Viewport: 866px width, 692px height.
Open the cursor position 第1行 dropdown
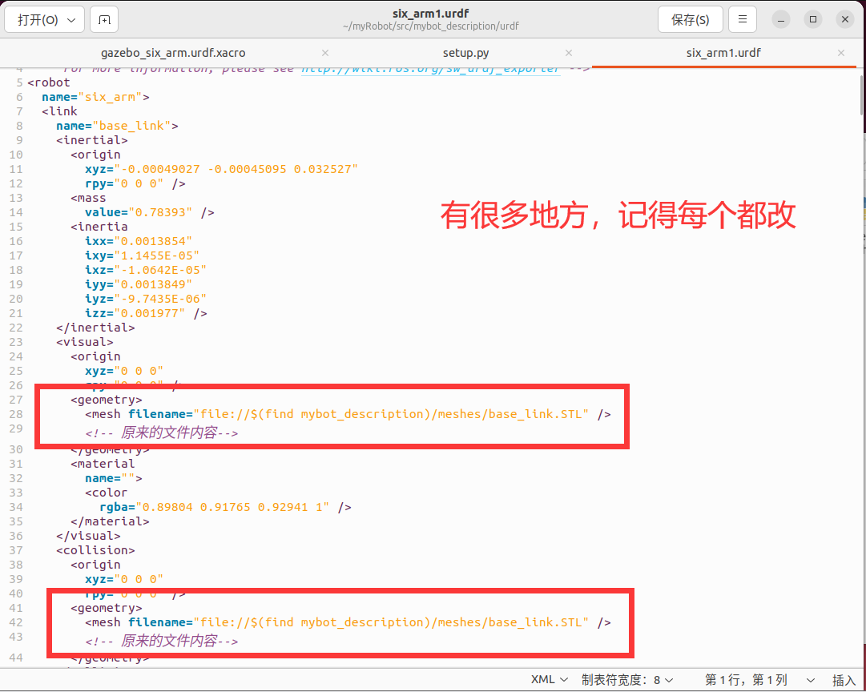click(759, 680)
